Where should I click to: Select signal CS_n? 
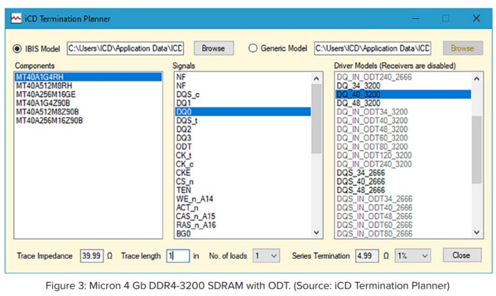243,182
